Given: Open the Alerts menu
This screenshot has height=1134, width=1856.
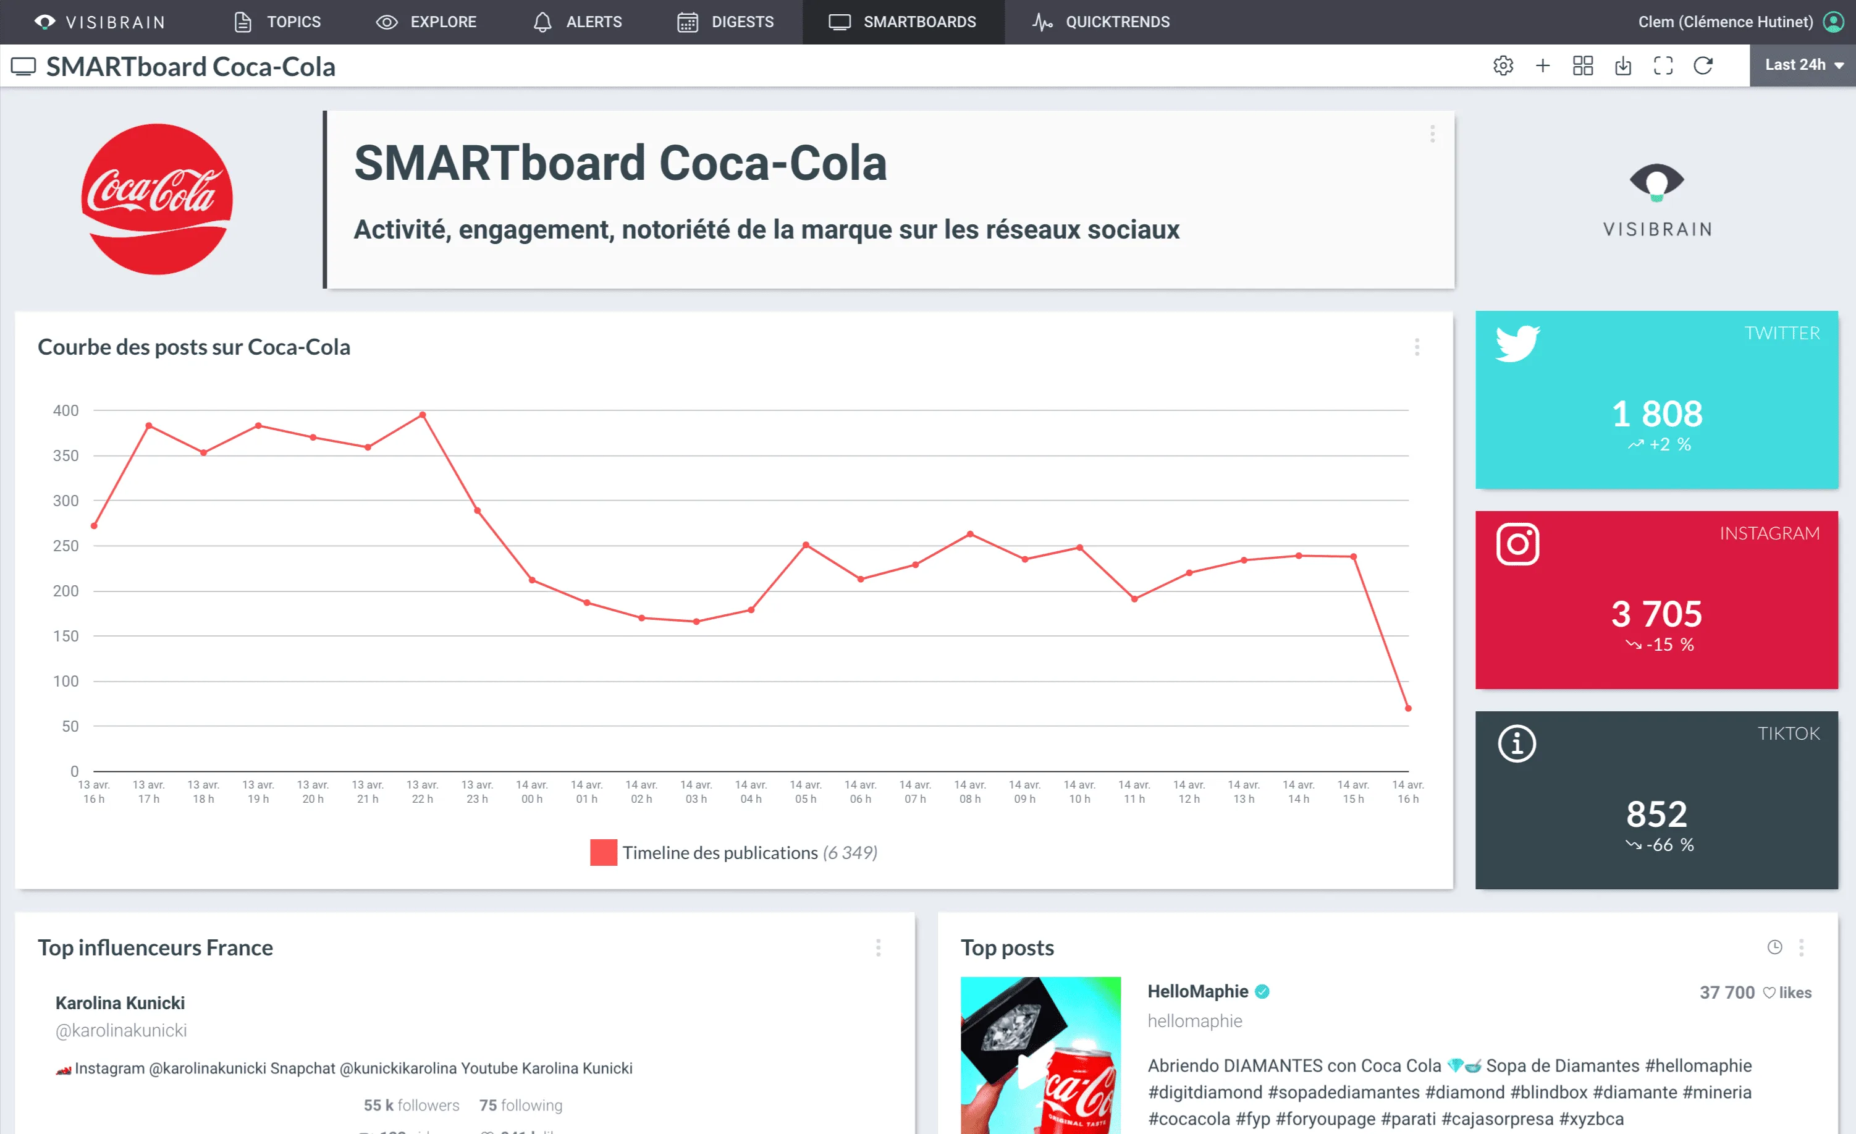Looking at the screenshot, I should 578,22.
